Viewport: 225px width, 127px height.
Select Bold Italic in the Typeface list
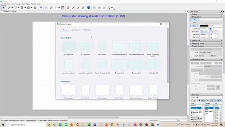(208, 111)
